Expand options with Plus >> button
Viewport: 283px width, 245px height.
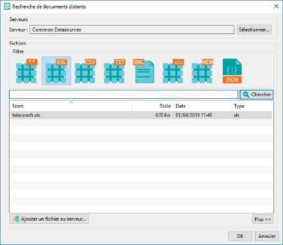pyautogui.click(x=263, y=219)
